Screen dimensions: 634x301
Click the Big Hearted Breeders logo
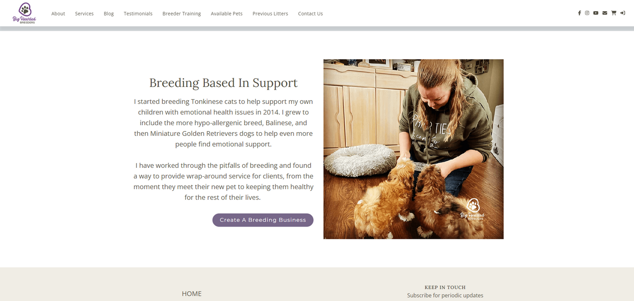pyautogui.click(x=24, y=13)
